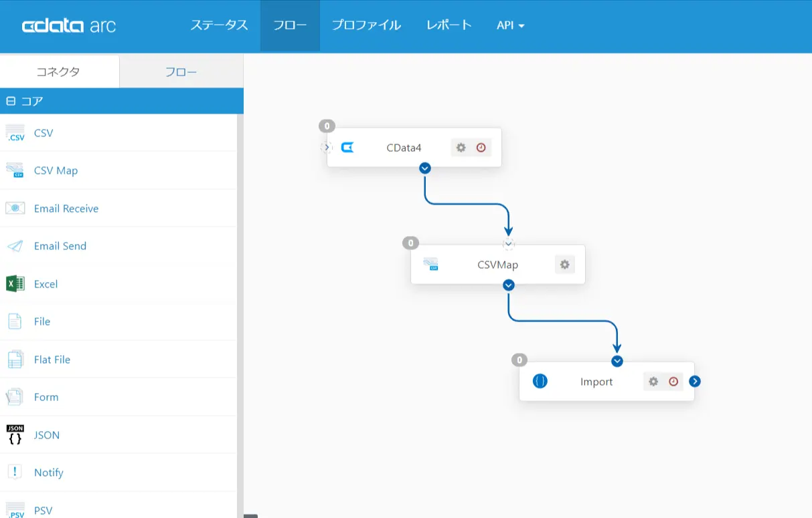
Task: Switch to the フロー sidebar tab
Action: pyautogui.click(x=181, y=72)
